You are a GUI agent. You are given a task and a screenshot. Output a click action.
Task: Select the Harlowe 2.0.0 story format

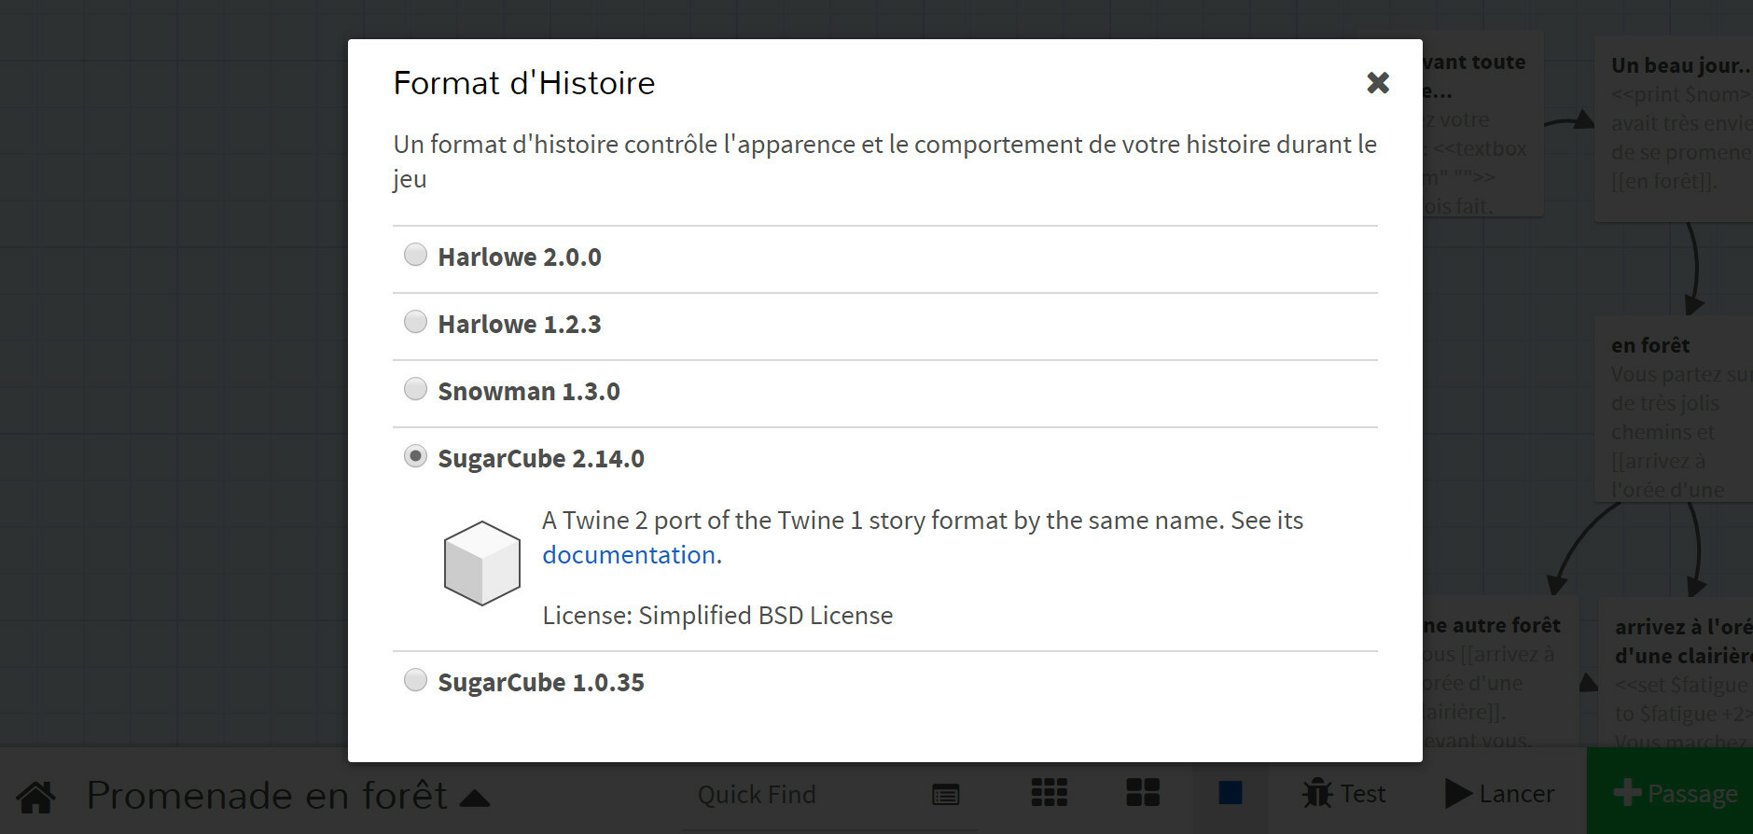tap(415, 255)
